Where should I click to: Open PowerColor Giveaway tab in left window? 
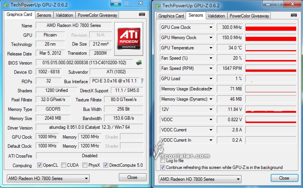pos(97,15)
